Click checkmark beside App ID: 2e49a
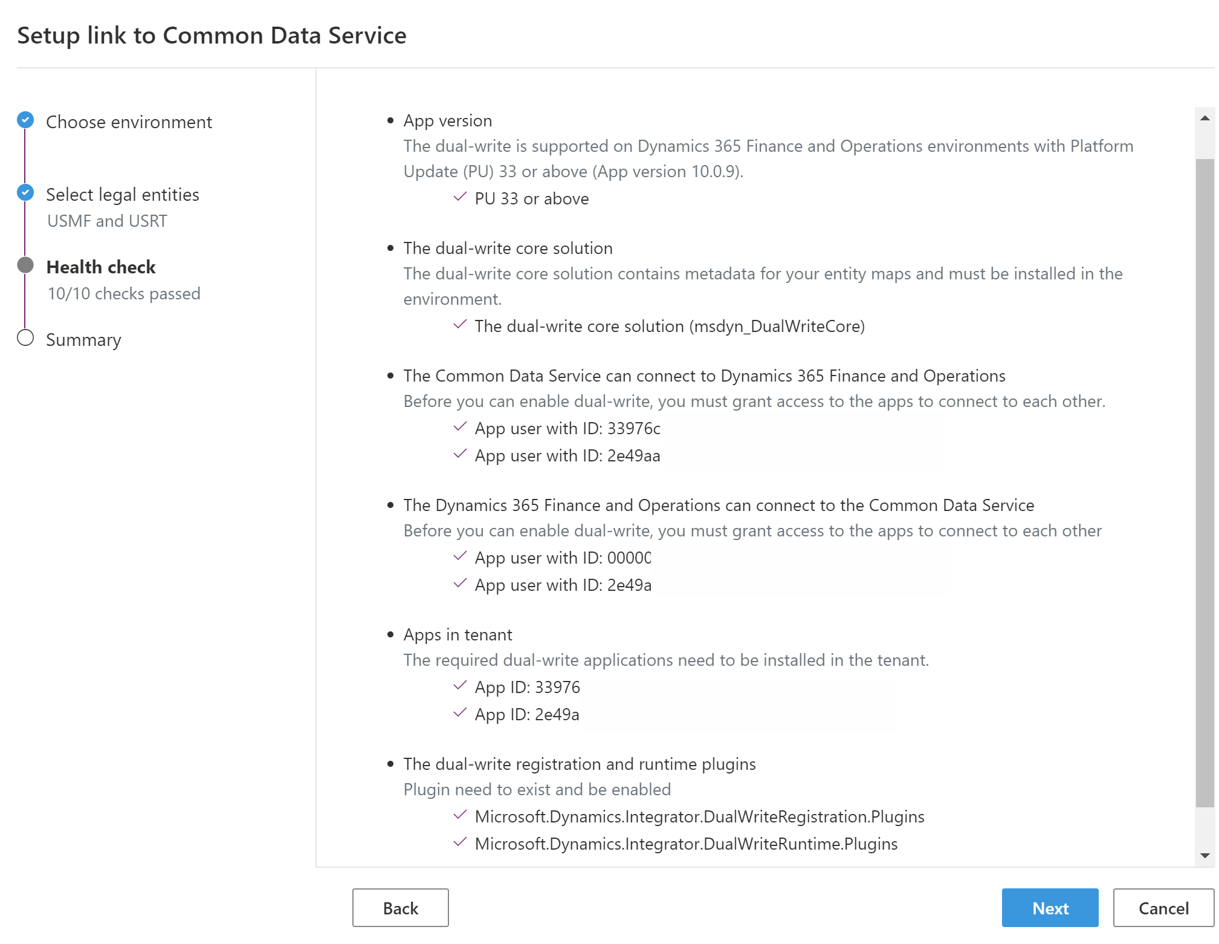 460,713
